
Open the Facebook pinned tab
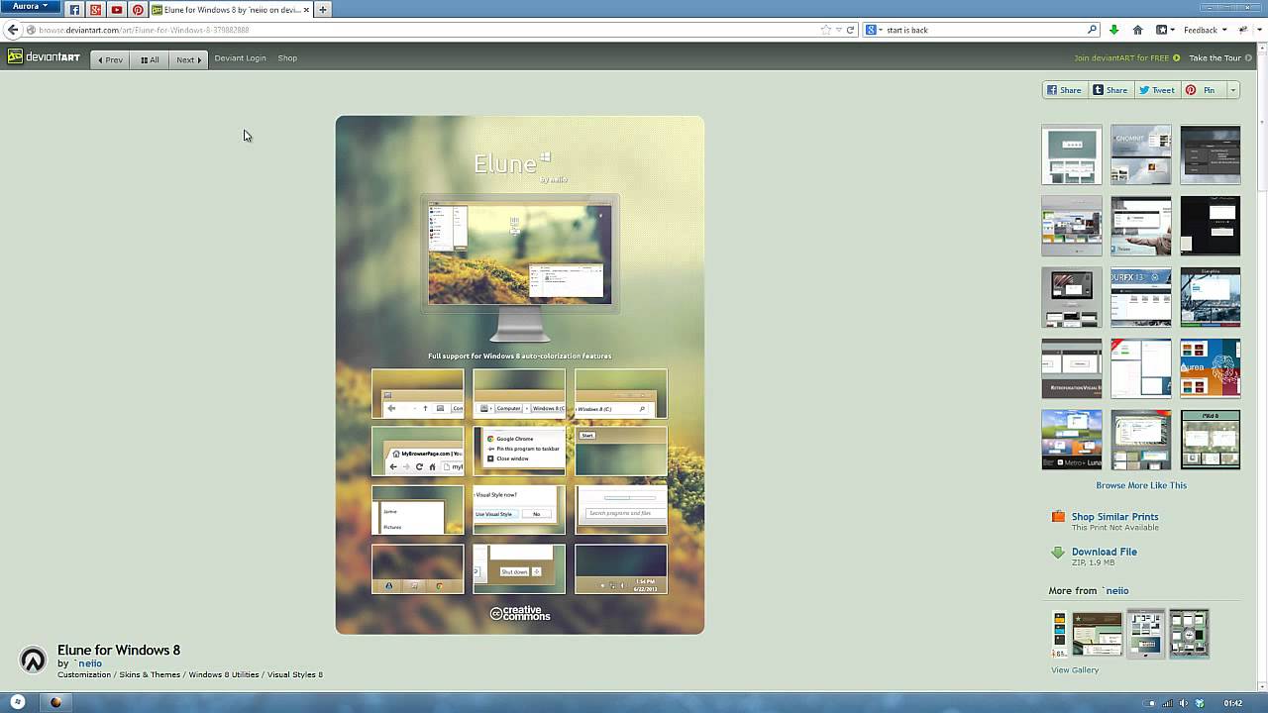pyautogui.click(x=74, y=10)
